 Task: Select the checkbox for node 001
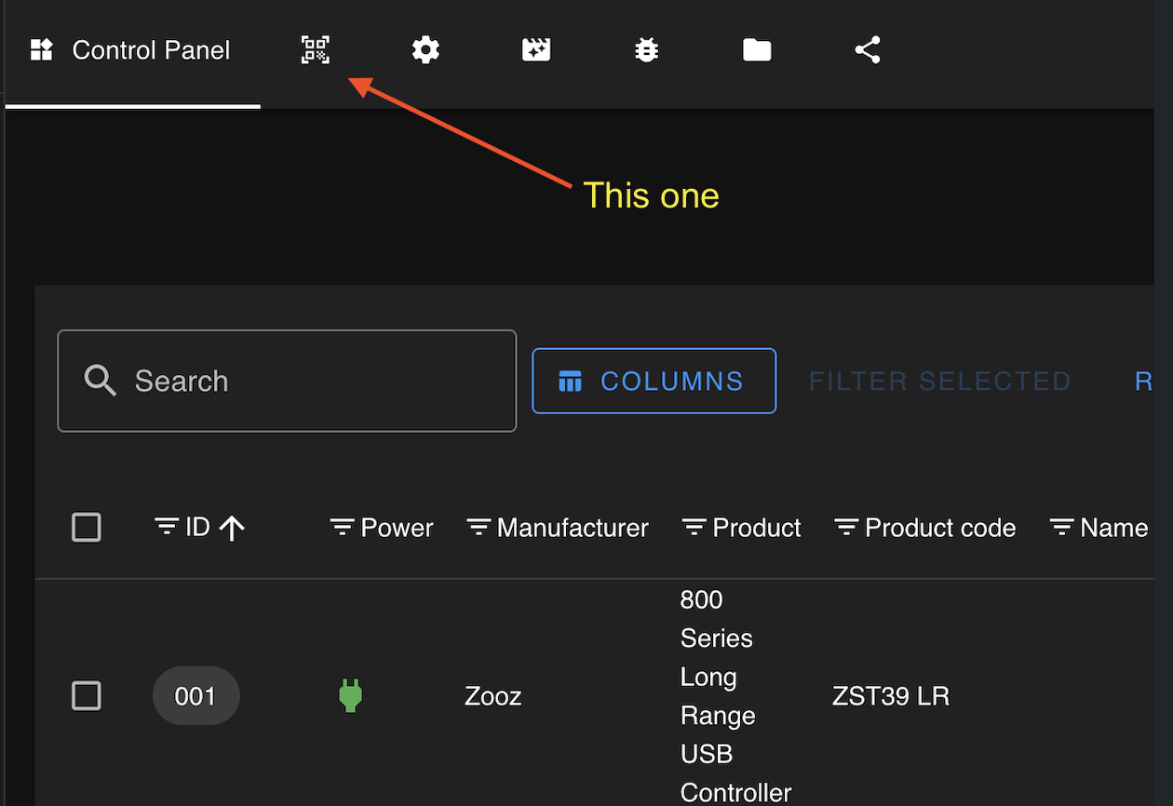tap(87, 695)
